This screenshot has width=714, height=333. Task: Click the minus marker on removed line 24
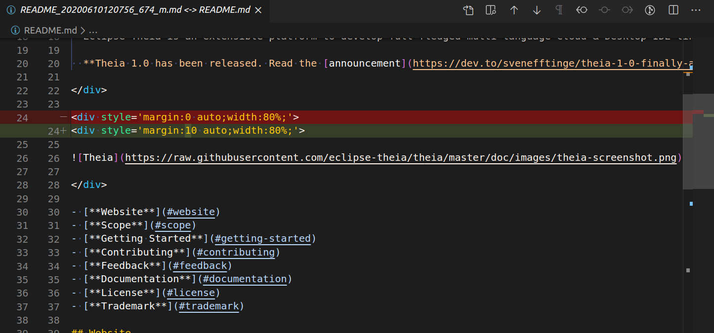pyautogui.click(x=63, y=117)
